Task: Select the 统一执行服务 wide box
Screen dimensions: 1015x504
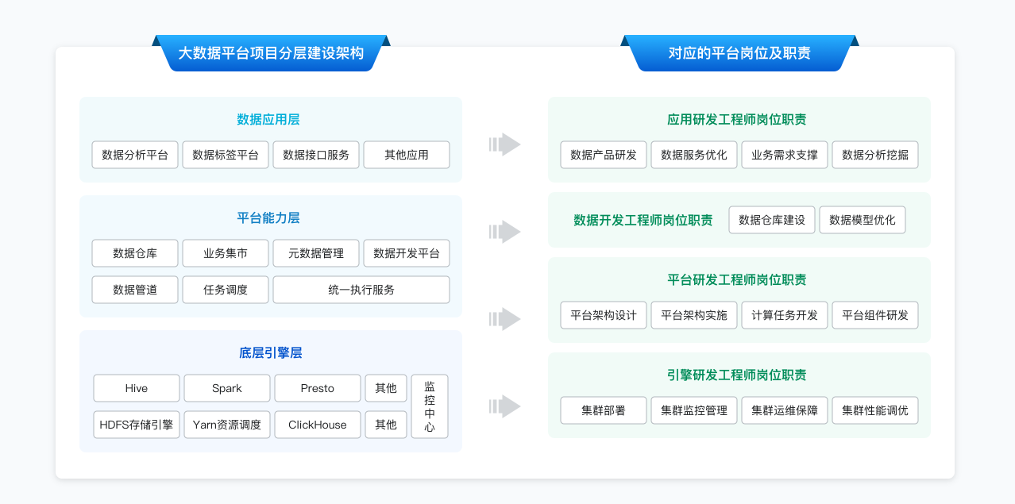Action: point(361,290)
